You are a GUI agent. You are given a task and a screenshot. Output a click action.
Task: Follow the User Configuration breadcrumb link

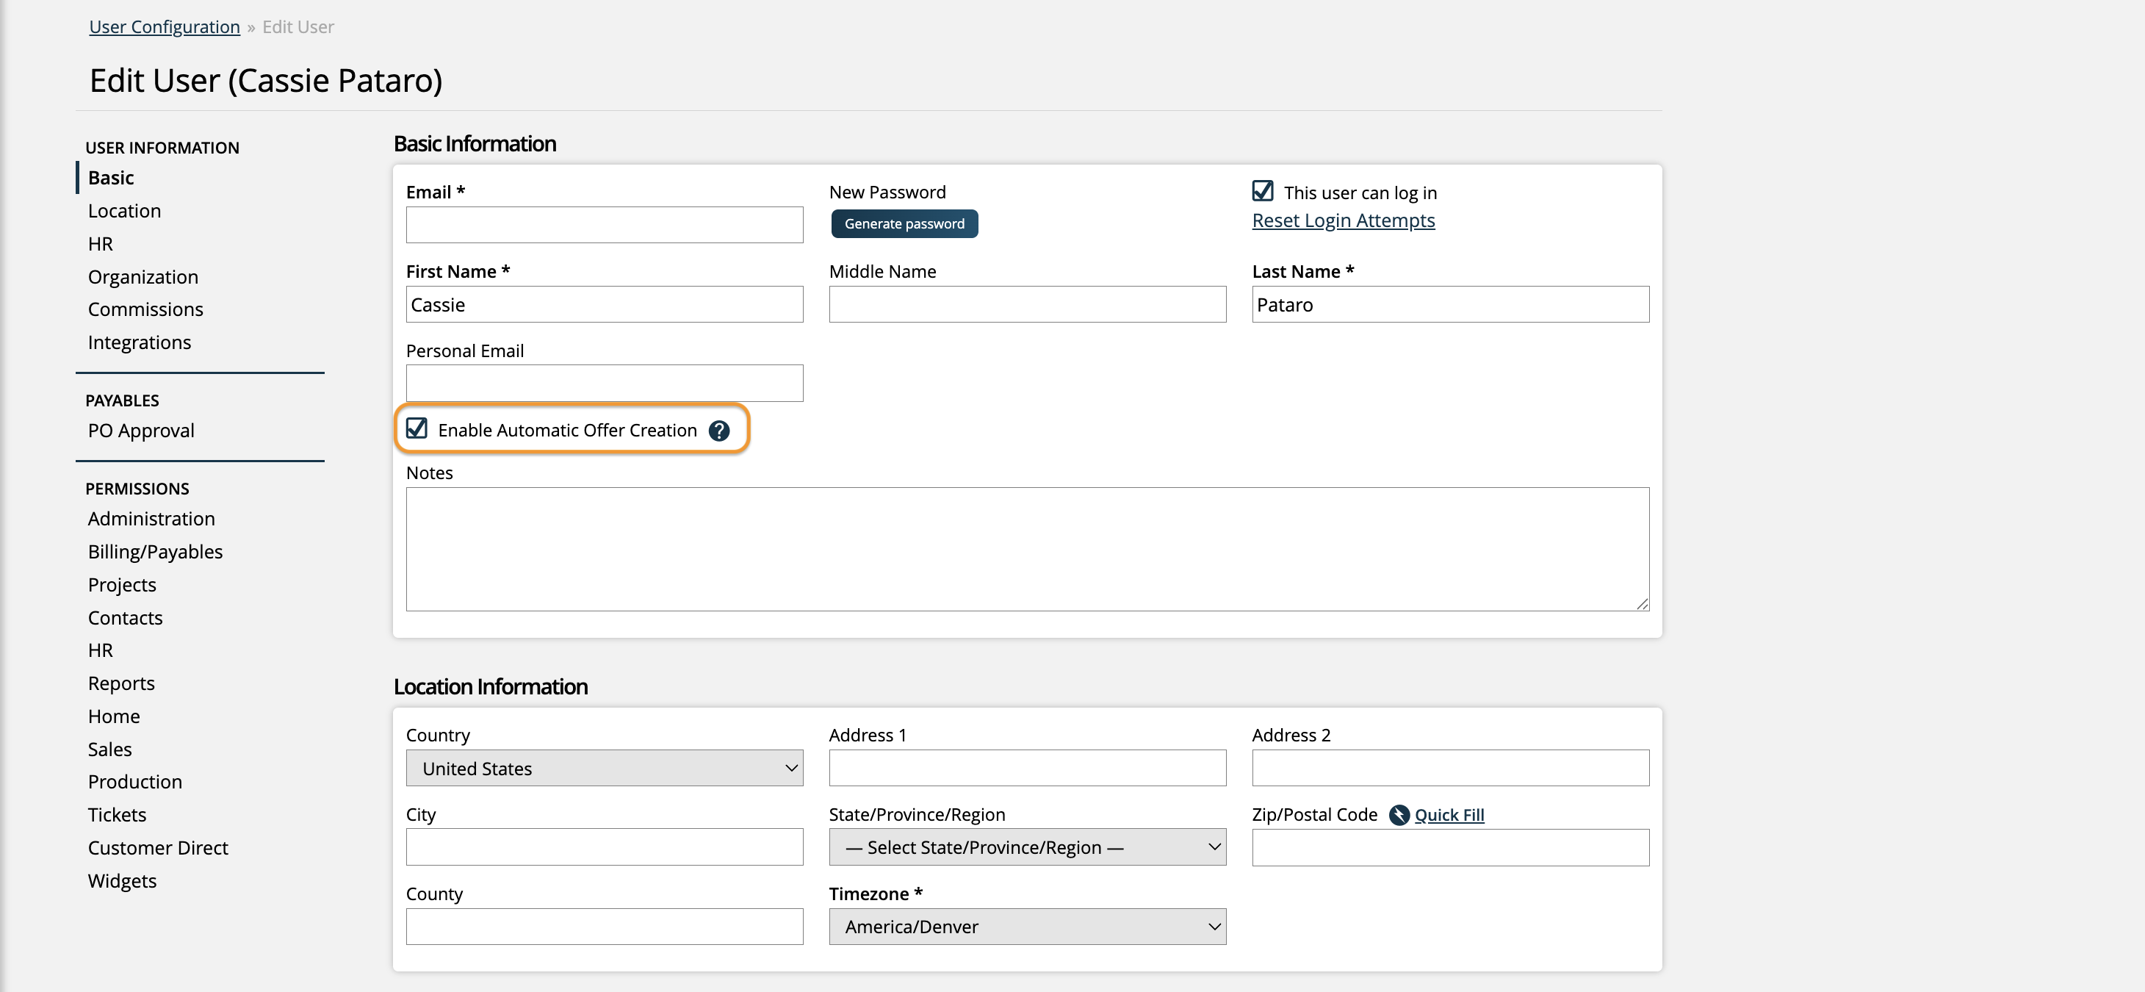tap(164, 26)
